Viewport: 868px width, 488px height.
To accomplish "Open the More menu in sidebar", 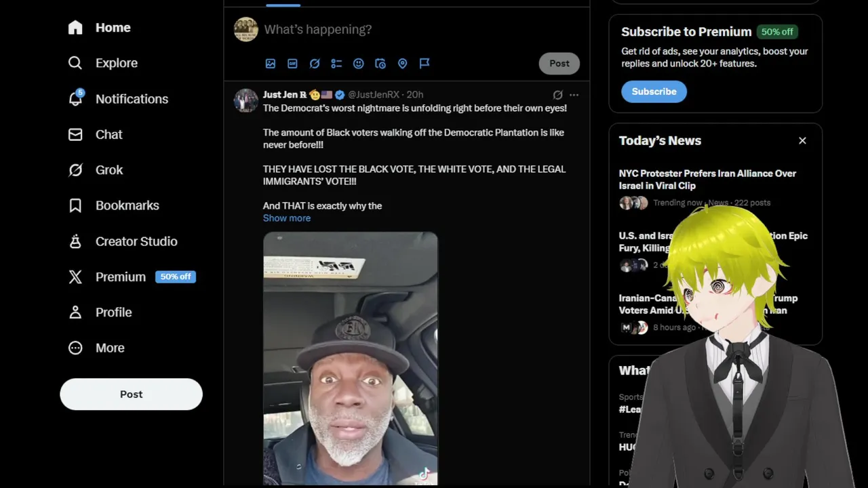I will (x=96, y=348).
